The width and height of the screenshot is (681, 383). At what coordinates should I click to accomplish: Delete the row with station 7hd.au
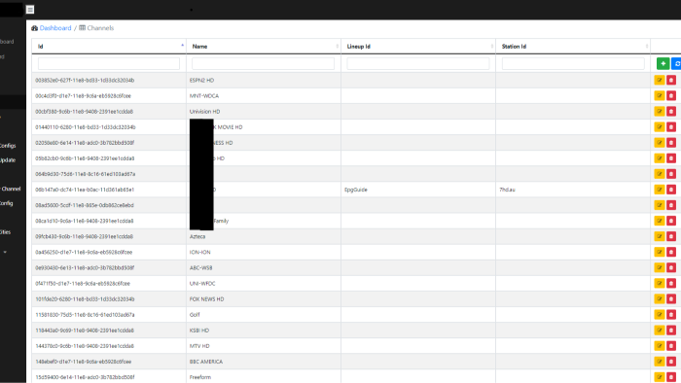[671, 190]
